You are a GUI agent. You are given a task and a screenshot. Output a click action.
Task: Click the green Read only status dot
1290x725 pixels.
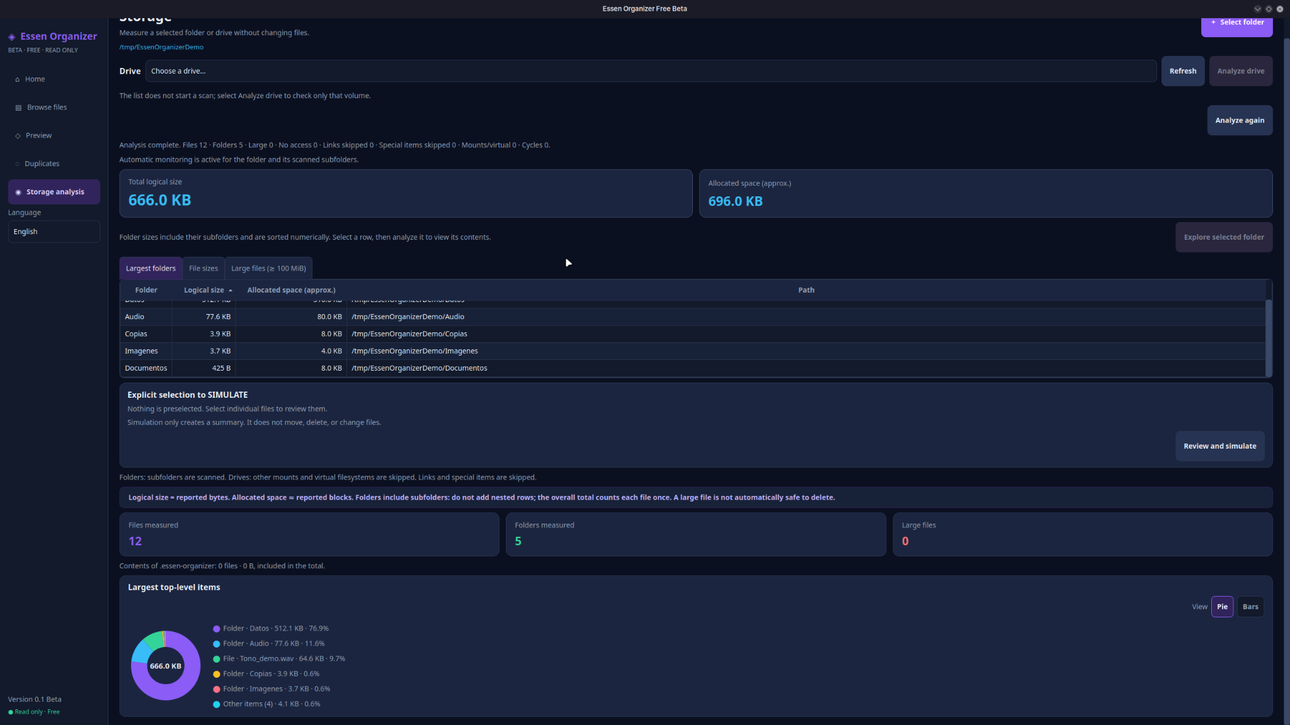11,712
